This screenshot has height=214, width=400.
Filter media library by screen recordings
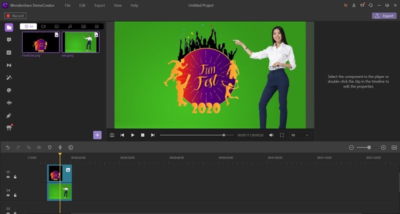click(56, 26)
